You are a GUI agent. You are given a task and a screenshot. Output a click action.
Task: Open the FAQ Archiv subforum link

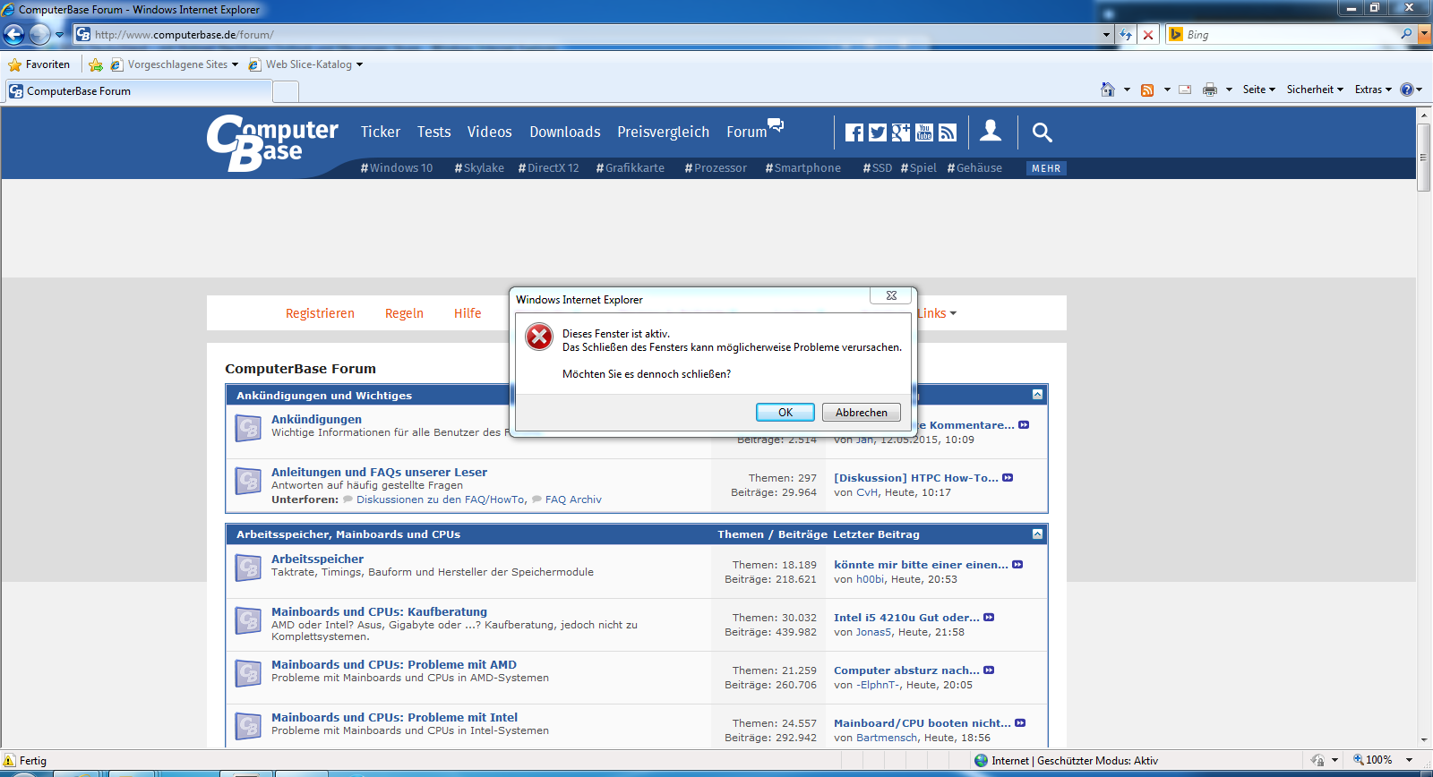click(x=573, y=499)
